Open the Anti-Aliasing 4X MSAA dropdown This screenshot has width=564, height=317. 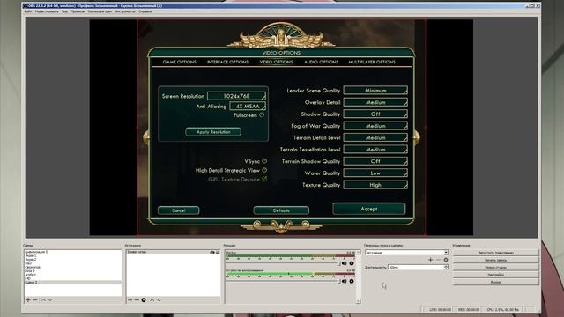(248, 106)
